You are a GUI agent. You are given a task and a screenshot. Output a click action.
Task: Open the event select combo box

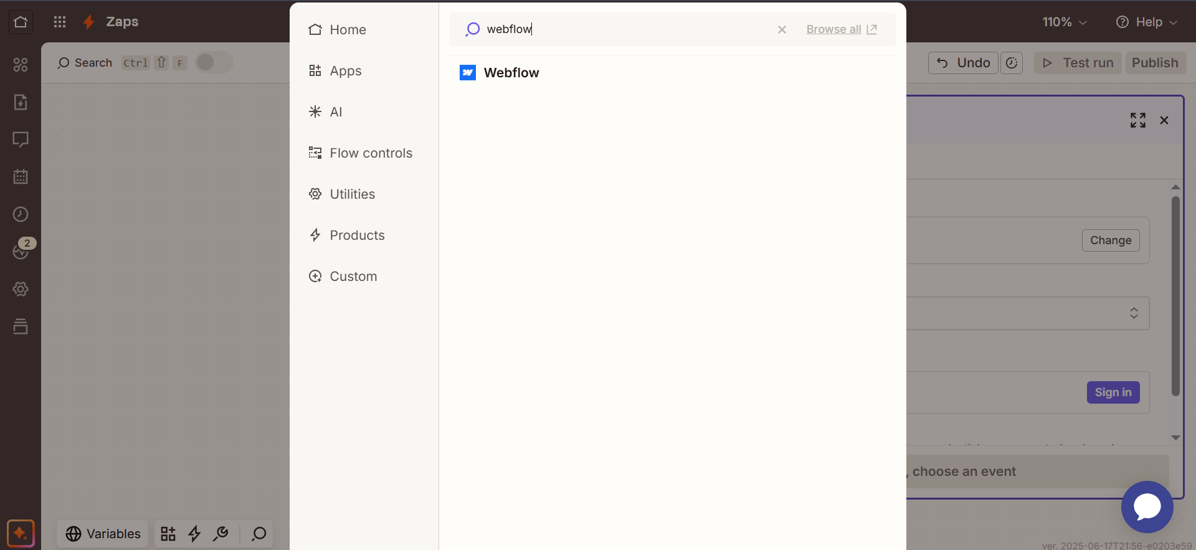[x=1028, y=313]
